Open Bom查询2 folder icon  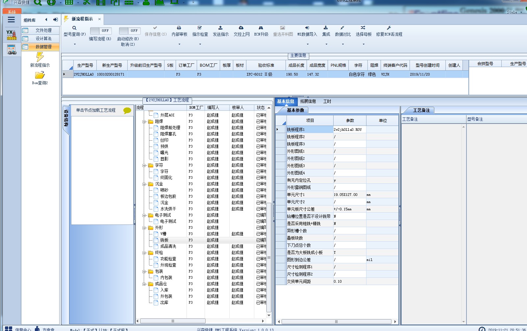[x=40, y=75]
